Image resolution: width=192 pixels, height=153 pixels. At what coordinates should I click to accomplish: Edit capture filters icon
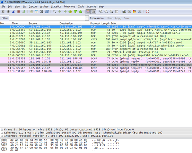coord(124,12)
